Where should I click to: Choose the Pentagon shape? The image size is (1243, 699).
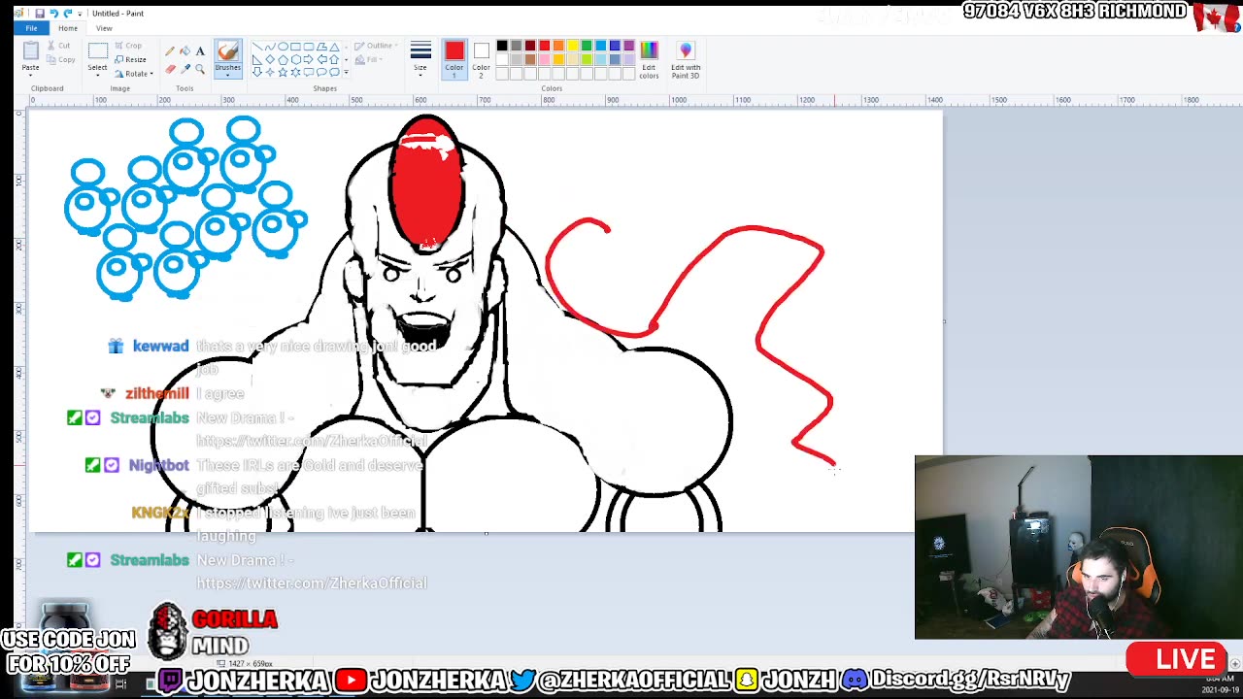(x=283, y=59)
